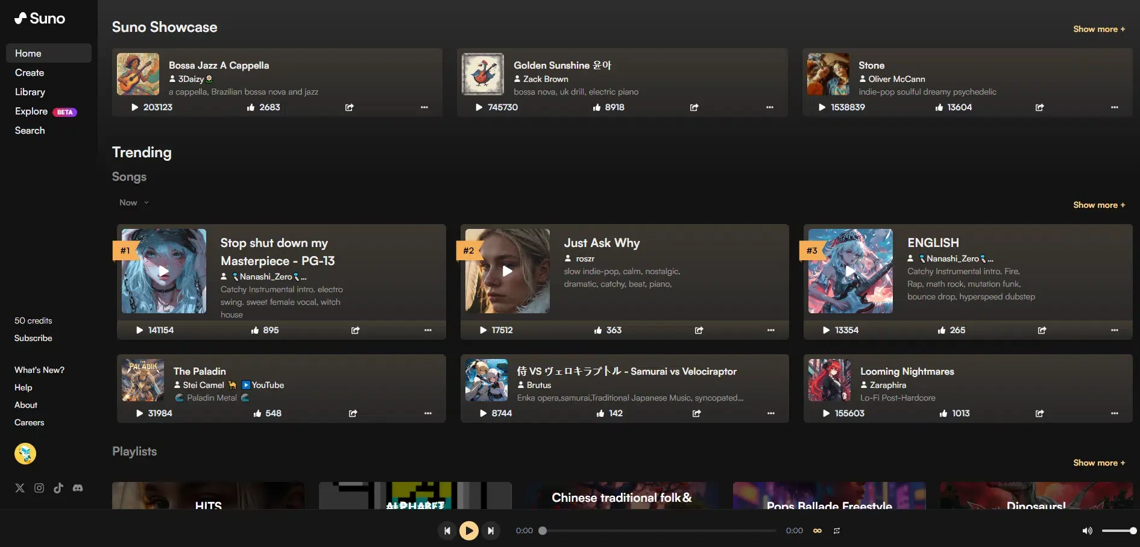Toggle repeat mode in player bar
The width and height of the screenshot is (1140, 547).
(837, 531)
